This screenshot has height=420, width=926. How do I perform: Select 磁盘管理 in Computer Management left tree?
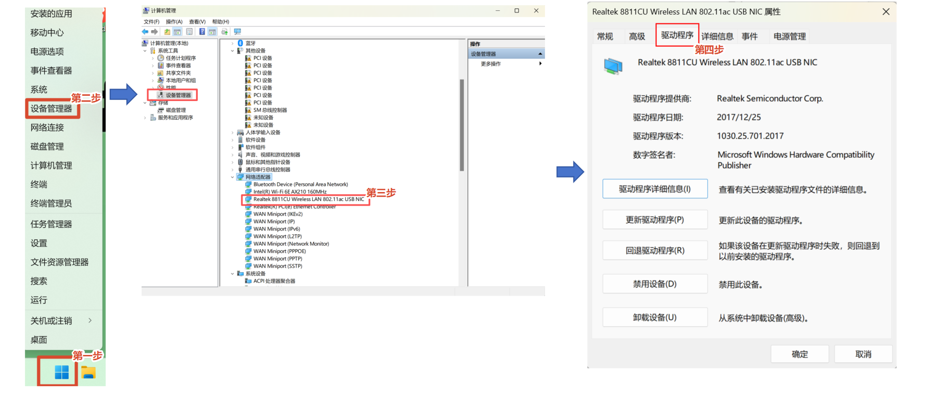pos(176,110)
